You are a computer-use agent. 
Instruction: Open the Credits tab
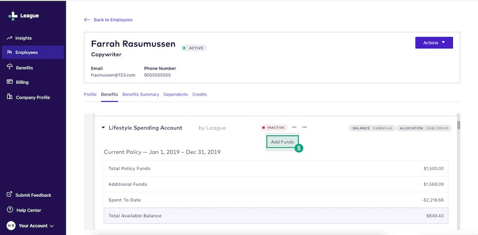[x=199, y=94]
